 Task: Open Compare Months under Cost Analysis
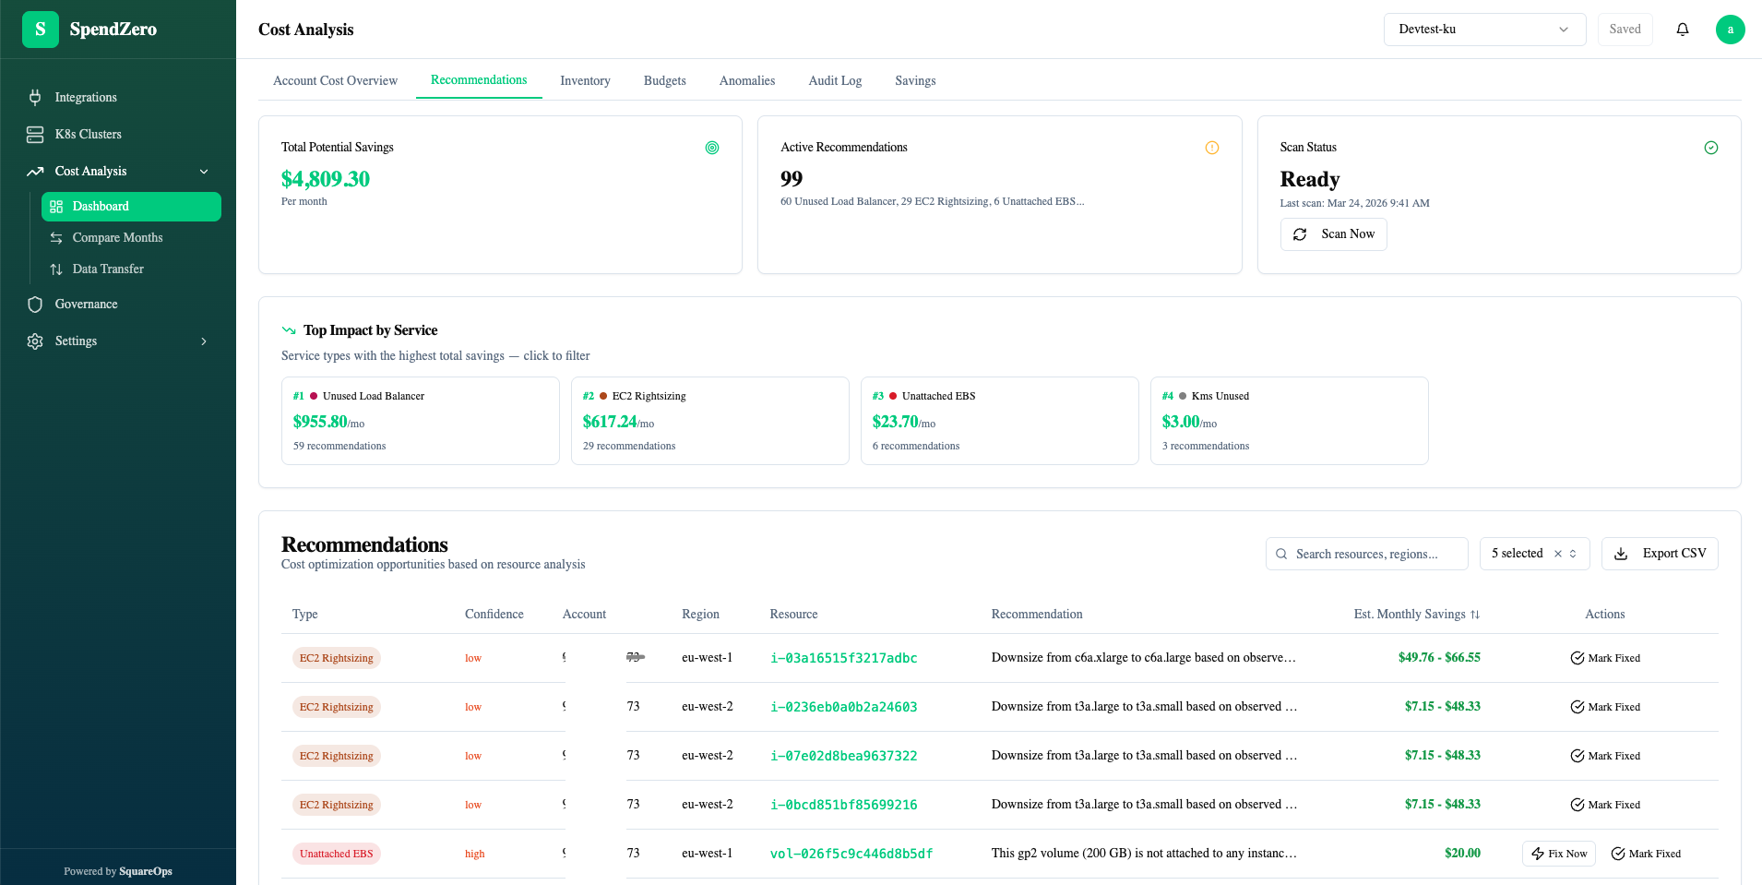pos(117,237)
